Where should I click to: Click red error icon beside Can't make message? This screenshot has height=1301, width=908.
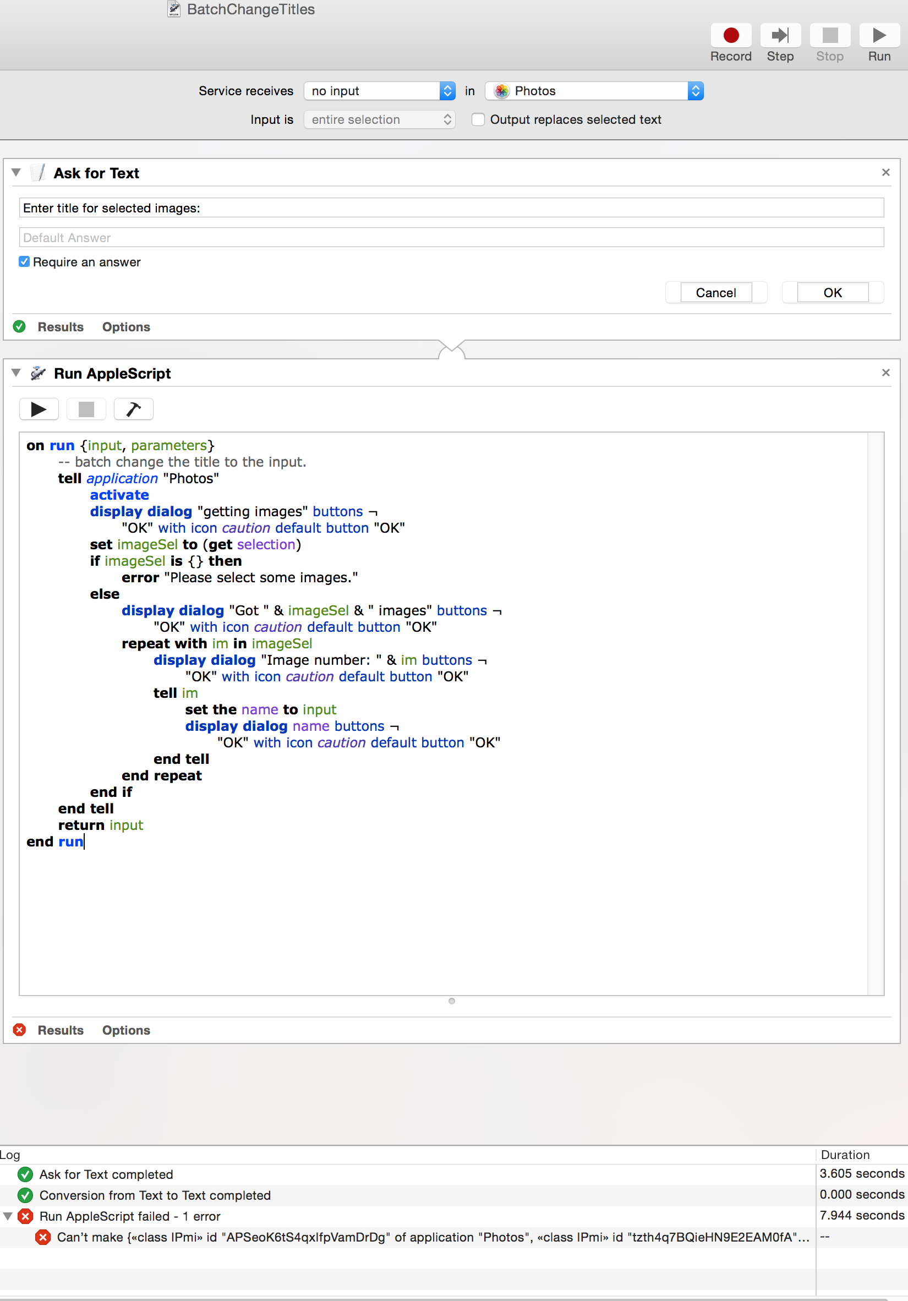(42, 1237)
